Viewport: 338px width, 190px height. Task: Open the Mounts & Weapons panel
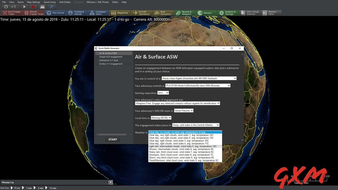click(x=185, y=12)
